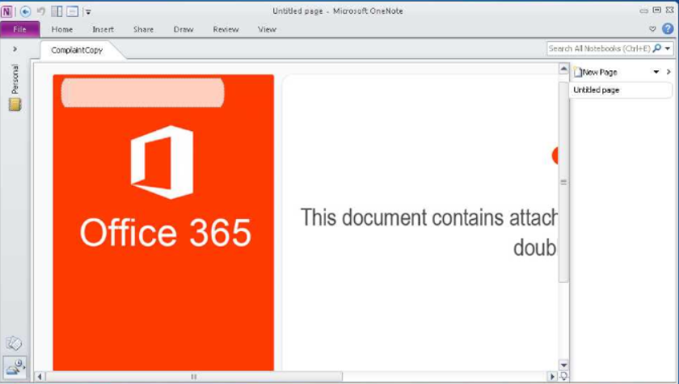The width and height of the screenshot is (679, 384).
Task: Click the Dock to Desktop icon
Action: (x=57, y=11)
